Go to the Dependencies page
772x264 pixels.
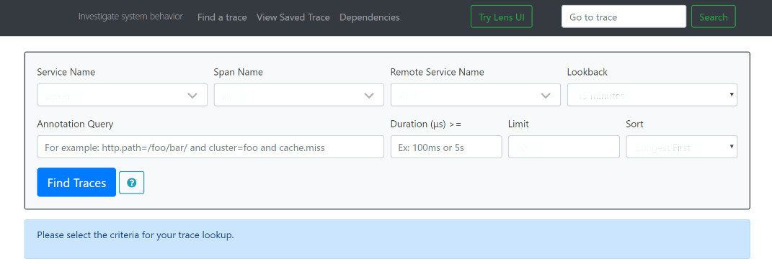(370, 17)
